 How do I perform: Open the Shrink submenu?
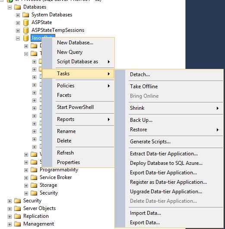click(175, 108)
